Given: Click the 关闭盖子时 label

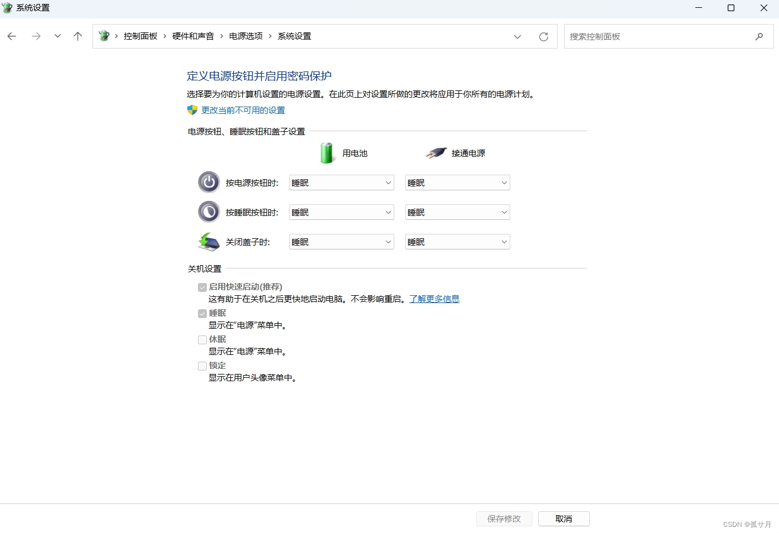Looking at the screenshot, I should tap(248, 242).
